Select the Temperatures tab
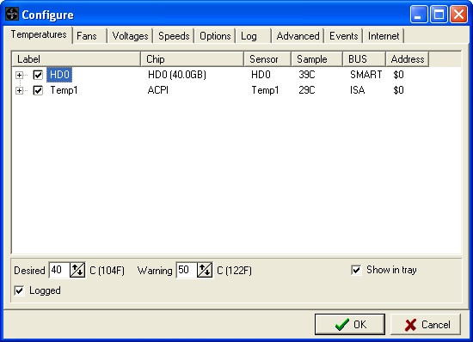 (39, 34)
